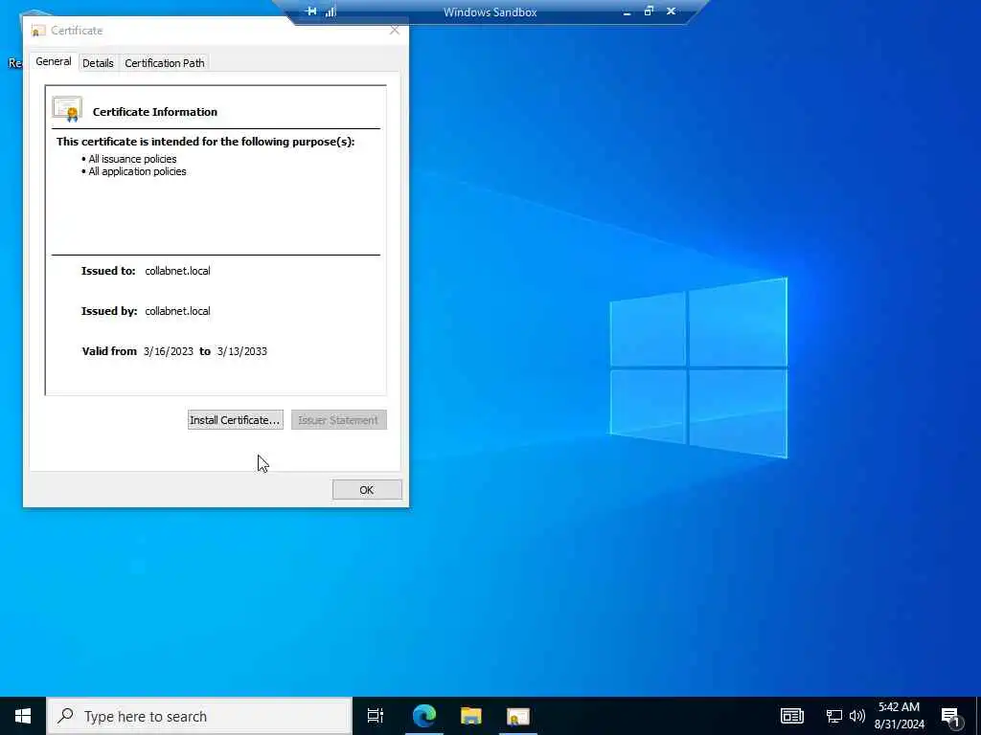This screenshot has width=981, height=735.
Task: Select the Certificate app taskbar icon
Action: tap(518, 716)
